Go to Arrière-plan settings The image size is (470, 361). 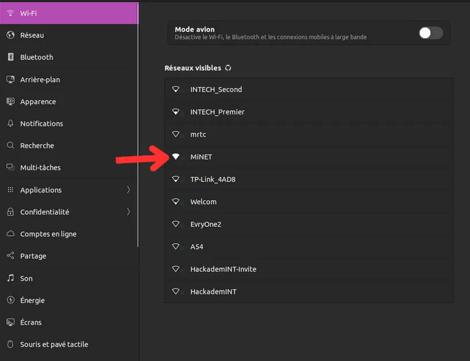pyautogui.click(x=69, y=79)
